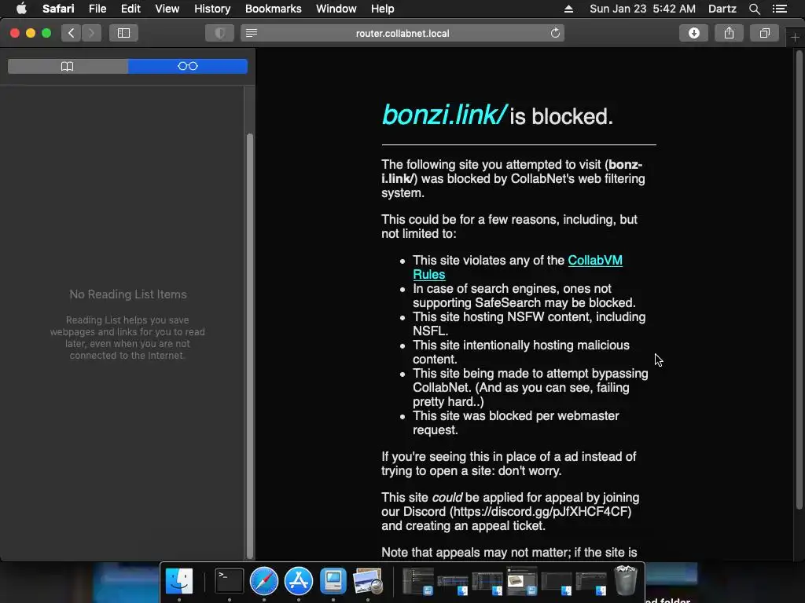The height and width of the screenshot is (603, 805).
Task: Open a new tab with plus button
Action: tap(796, 38)
